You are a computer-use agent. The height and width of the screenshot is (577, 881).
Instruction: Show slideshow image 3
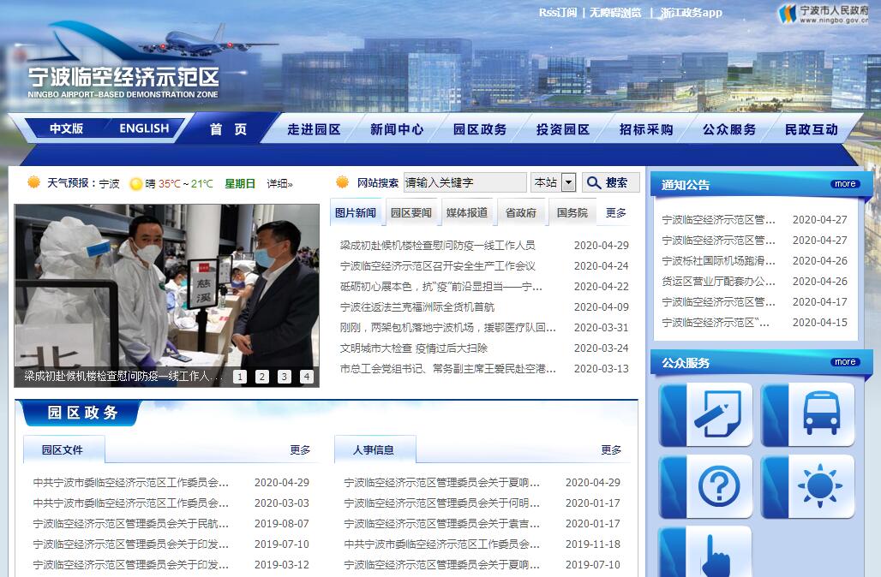(285, 377)
